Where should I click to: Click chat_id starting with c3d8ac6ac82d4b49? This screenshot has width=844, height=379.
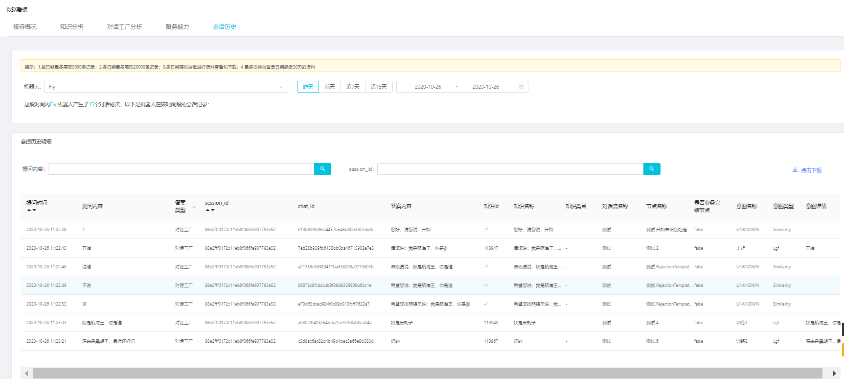click(336, 341)
